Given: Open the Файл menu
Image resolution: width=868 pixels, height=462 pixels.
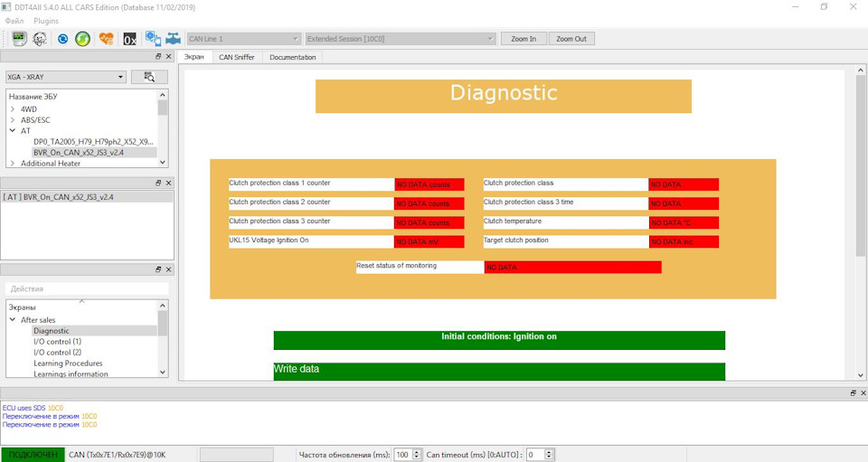Looking at the screenshot, I should pos(14,20).
